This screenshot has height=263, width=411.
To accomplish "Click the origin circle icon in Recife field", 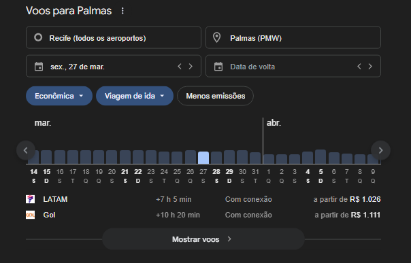I will pos(38,37).
